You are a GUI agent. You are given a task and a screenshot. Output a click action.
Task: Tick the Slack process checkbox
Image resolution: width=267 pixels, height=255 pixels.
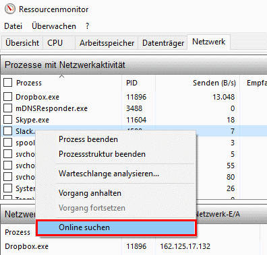(x=8, y=131)
